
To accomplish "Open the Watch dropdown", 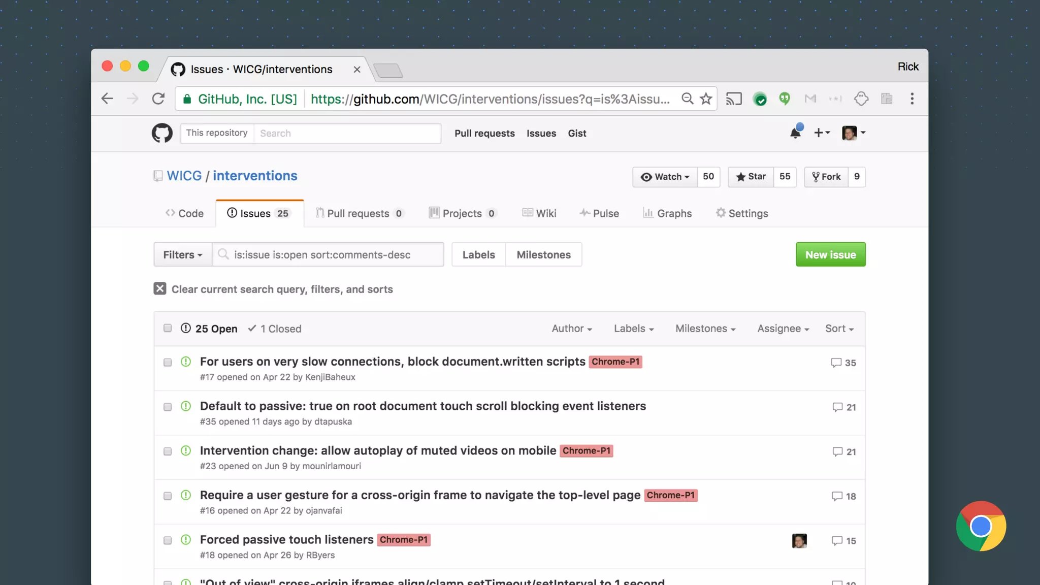I will [665, 177].
